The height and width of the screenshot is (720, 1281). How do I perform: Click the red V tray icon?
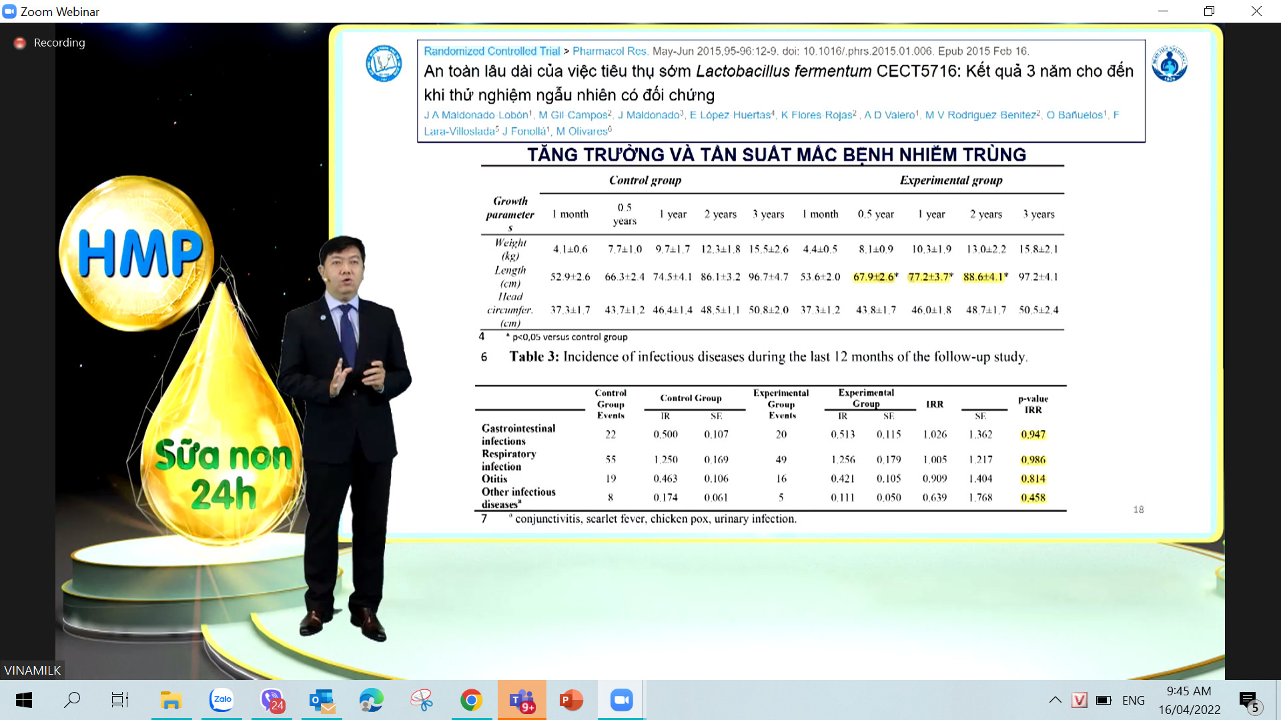click(1079, 700)
